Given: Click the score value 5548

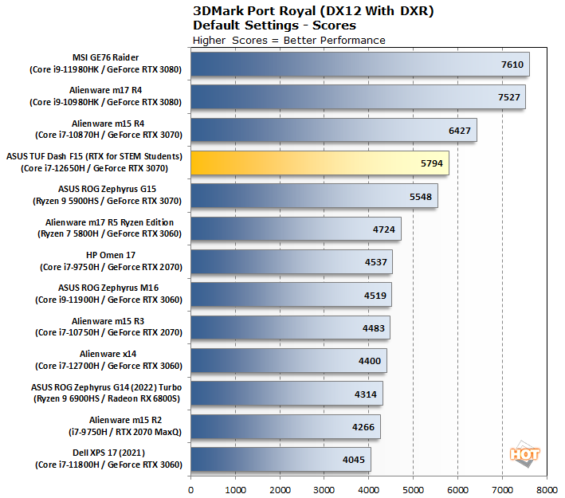Looking at the screenshot, I should pos(421,197).
